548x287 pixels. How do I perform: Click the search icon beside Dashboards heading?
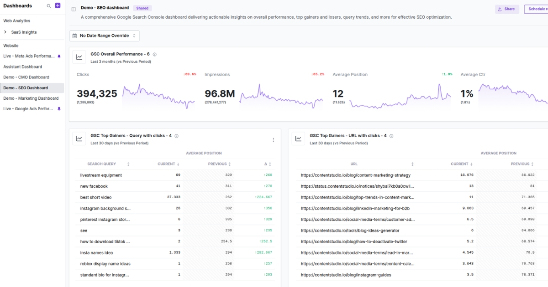48,6
